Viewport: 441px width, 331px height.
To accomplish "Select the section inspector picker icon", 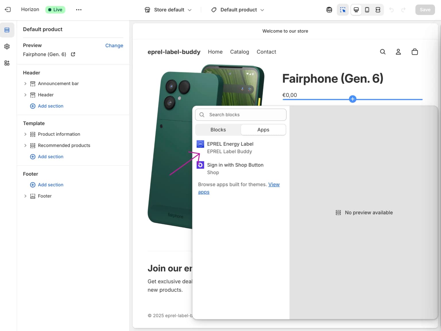I will (x=343, y=9).
